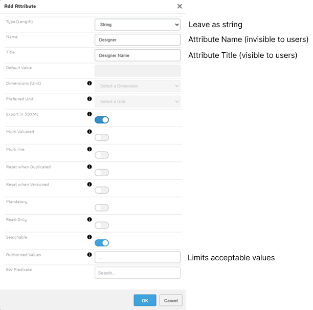Image resolution: width=313 pixels, height=310 pixels.
Task: Enable the Multi Valuated switch
Action: (x=102, y=137)
